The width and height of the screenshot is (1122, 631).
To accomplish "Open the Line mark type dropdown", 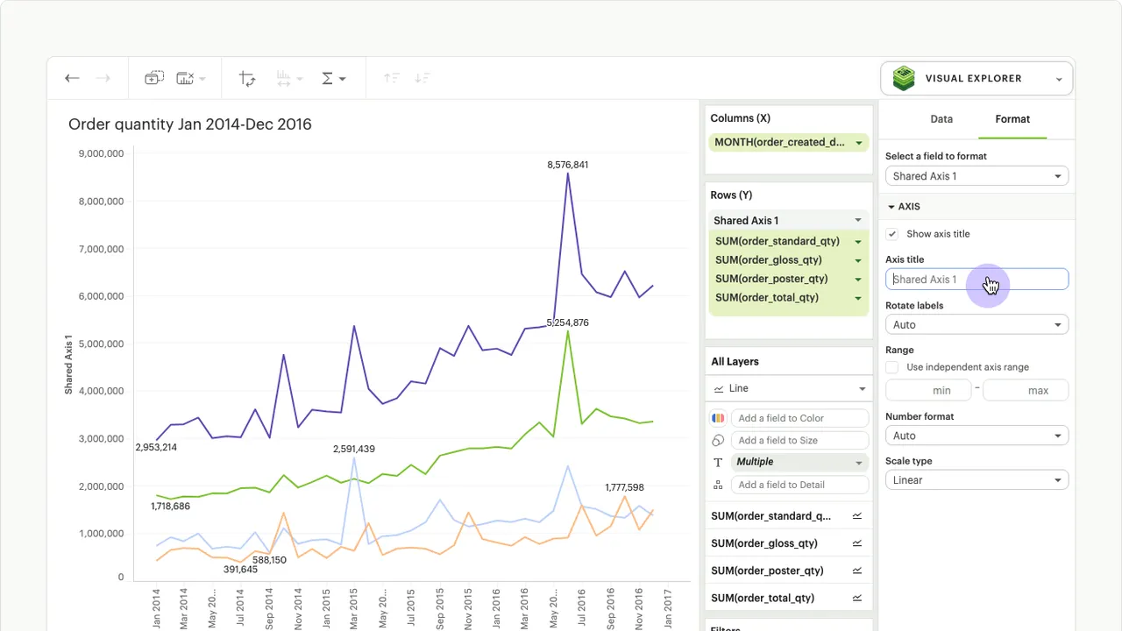I will pos(788,388).
